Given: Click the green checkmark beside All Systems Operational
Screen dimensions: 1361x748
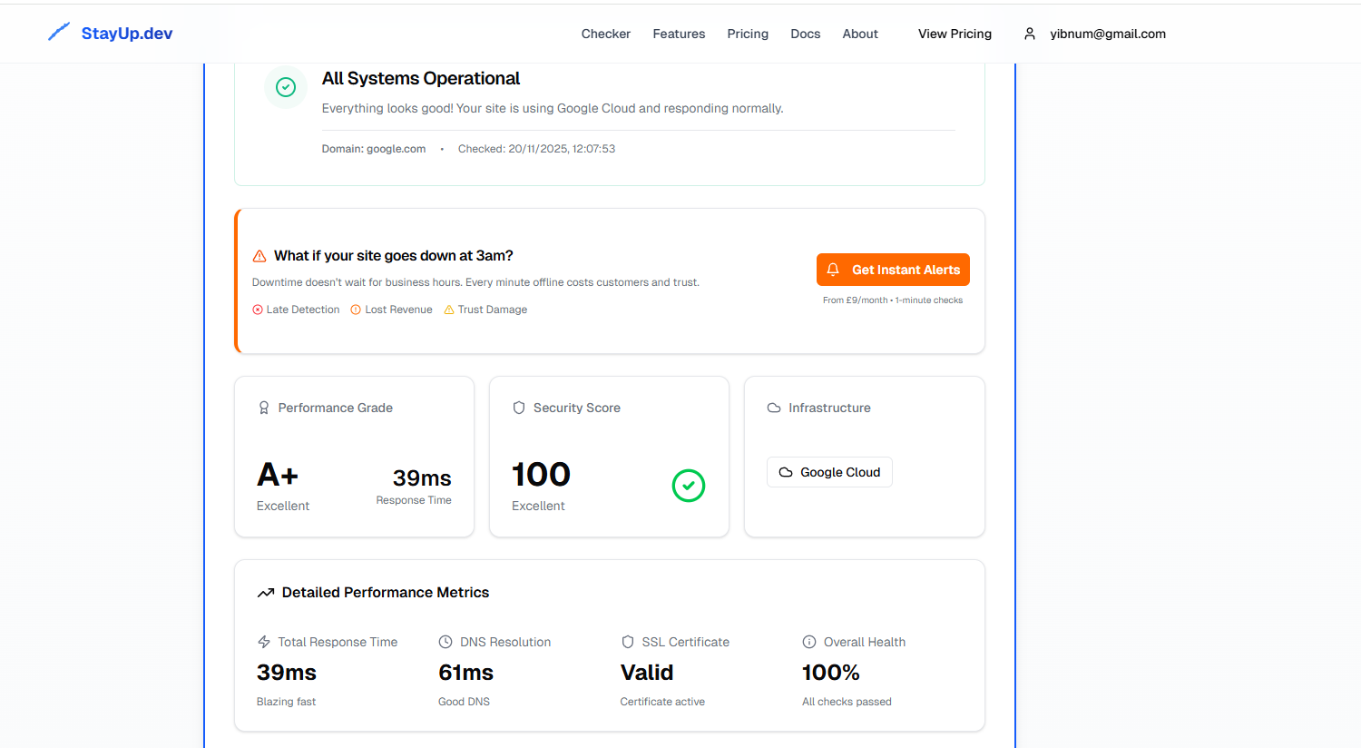Looking at the screenshot, I should 286,87.
